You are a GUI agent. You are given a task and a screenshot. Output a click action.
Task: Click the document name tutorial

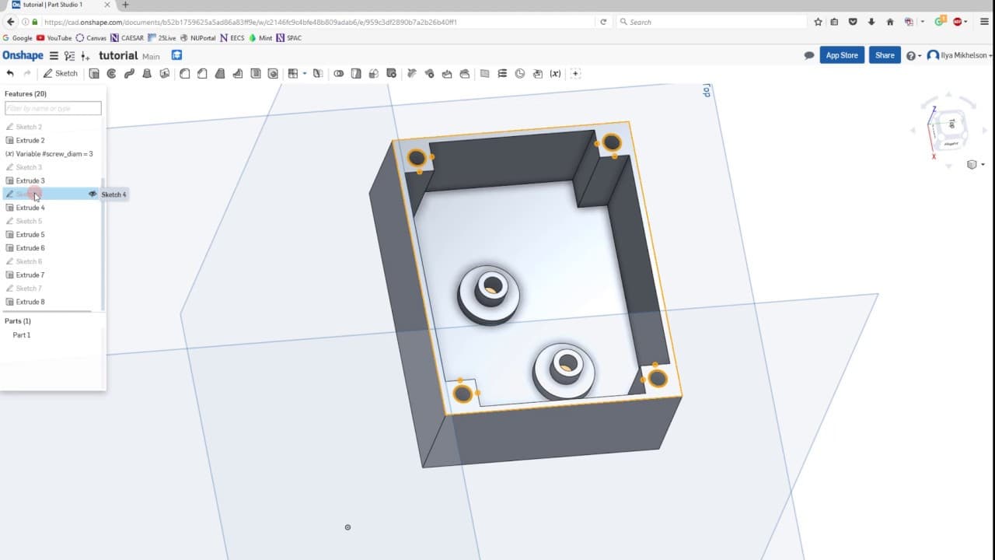pos(118,56)
